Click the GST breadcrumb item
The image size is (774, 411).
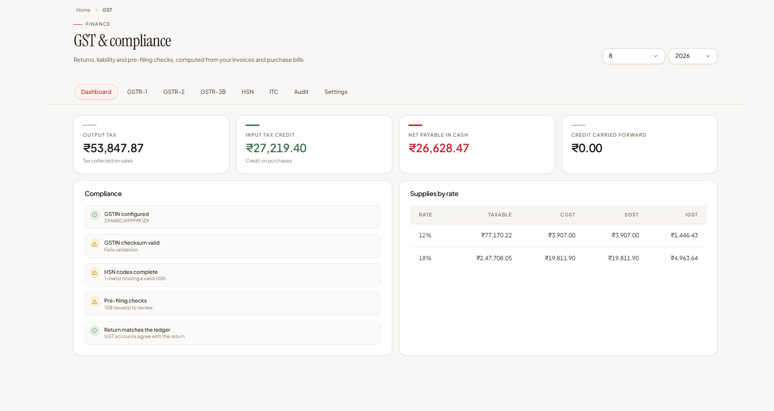pos(107,10)
